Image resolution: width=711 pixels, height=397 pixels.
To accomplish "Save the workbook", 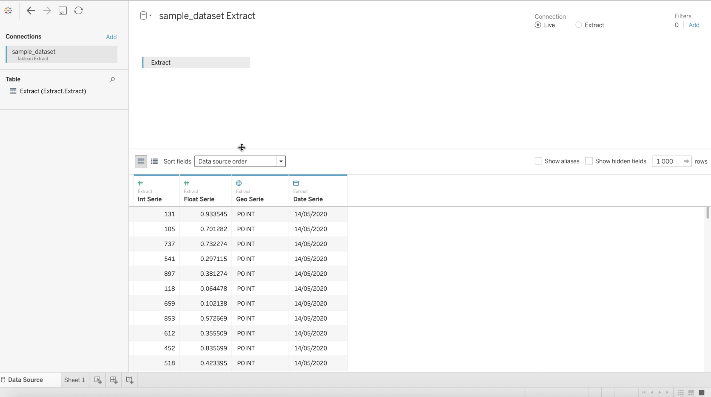I will click(62, 10).
